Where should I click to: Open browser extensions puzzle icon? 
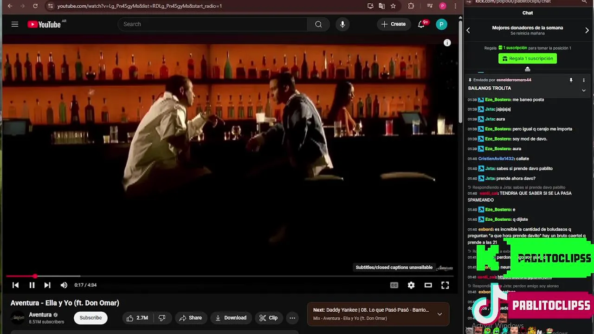tap(411, 6)
